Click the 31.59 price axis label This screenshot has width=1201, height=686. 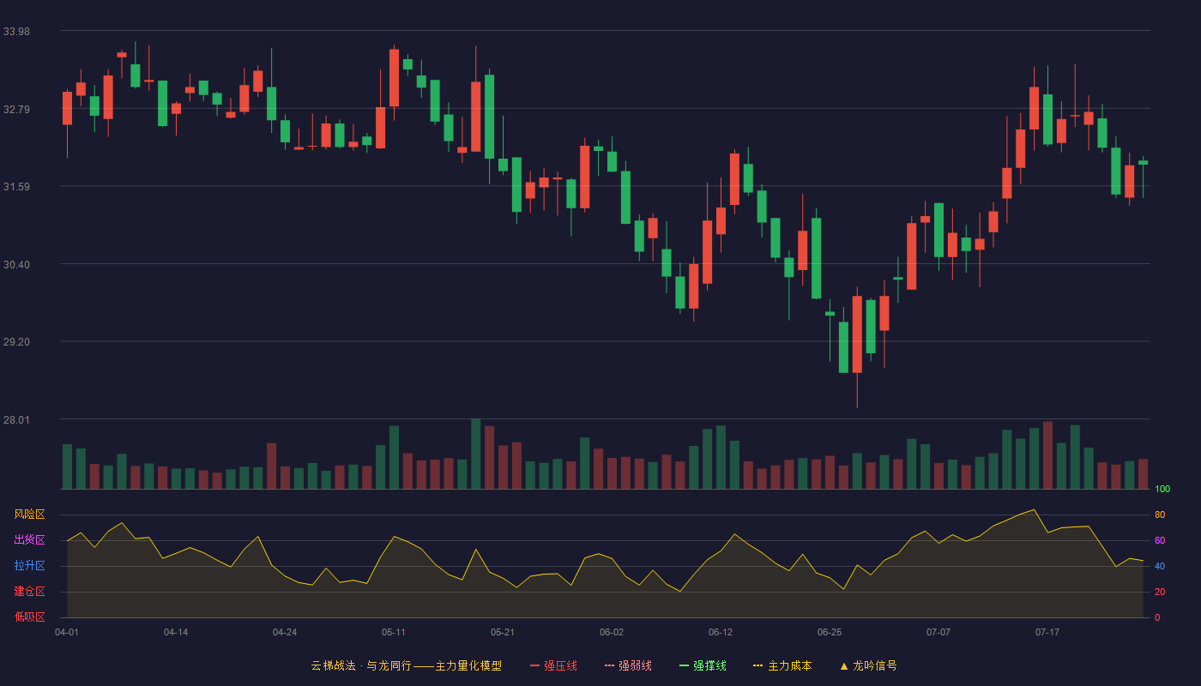pyautogui.click(x=16, y=187)
